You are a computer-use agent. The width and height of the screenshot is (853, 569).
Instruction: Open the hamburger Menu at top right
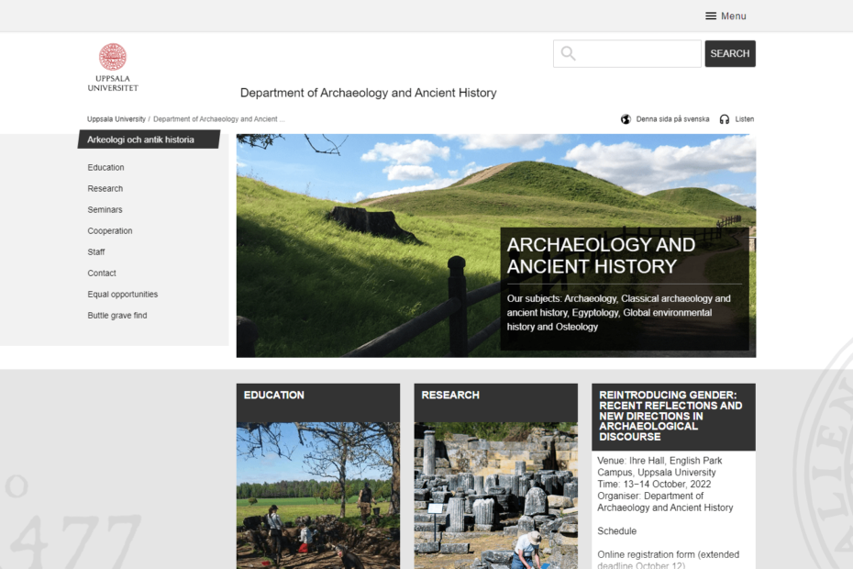[725, 15]
